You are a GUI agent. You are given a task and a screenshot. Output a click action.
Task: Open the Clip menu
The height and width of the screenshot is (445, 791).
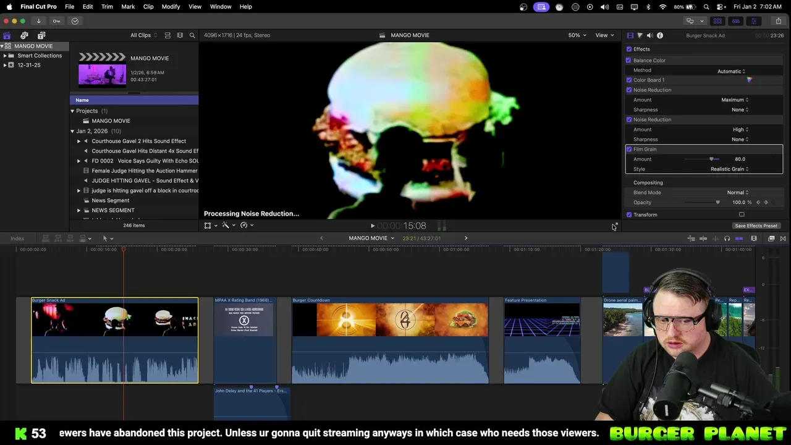click(148, 7)
